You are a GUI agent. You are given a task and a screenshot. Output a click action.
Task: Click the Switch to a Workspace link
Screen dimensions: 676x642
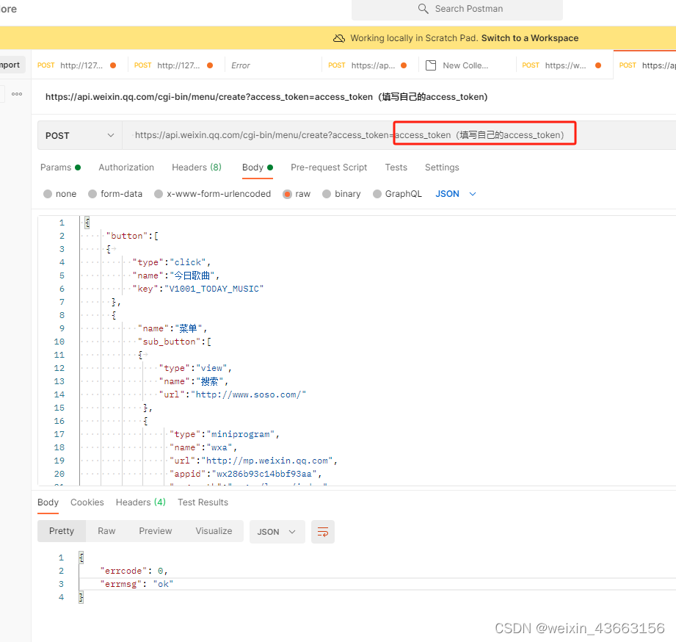[530, 38]
